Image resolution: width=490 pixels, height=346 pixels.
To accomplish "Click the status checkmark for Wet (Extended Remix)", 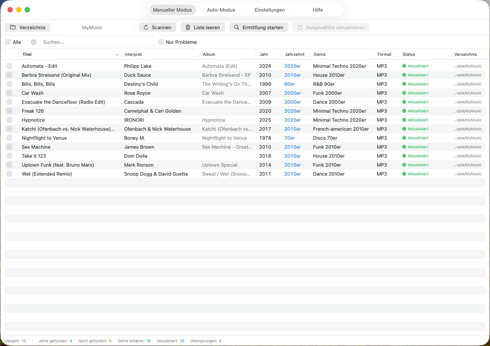I will (x=404, y=174).
